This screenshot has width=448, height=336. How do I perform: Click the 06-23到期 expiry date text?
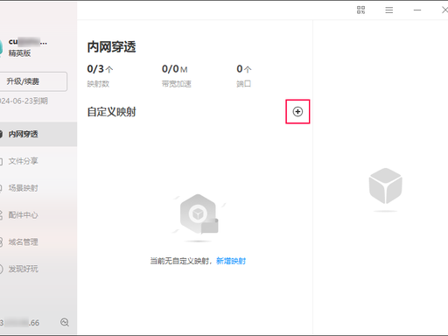(x=24, y=101)
